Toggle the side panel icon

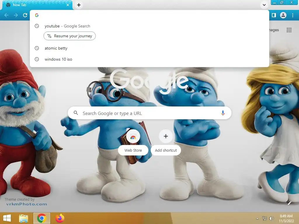tap(274, 15)
